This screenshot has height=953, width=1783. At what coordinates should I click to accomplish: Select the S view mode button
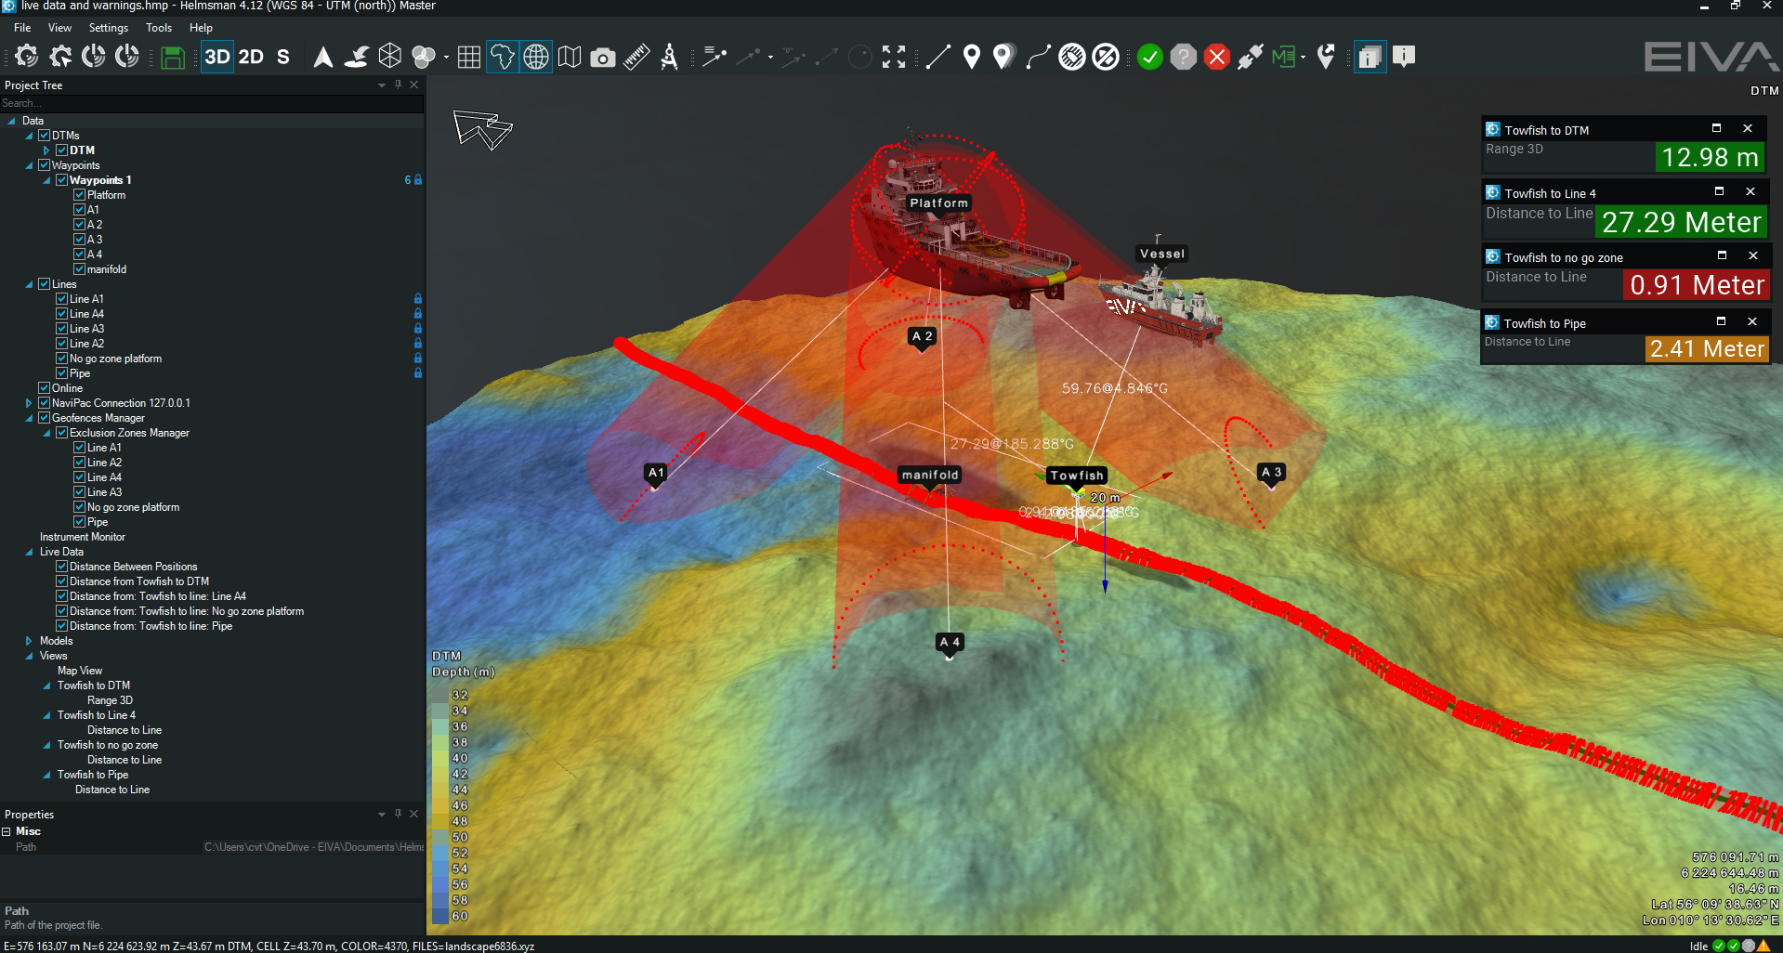(x=283, y=58)
